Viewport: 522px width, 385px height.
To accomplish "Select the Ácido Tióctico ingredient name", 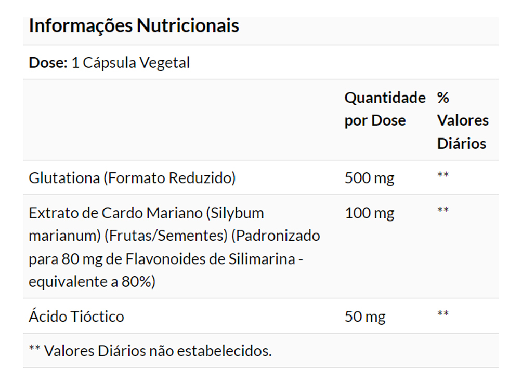I will [x=76, y=316].
